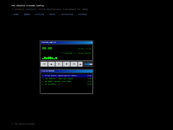
Task: Click the PLAYLIST EDITOR title bar
Action: (67, 71)
